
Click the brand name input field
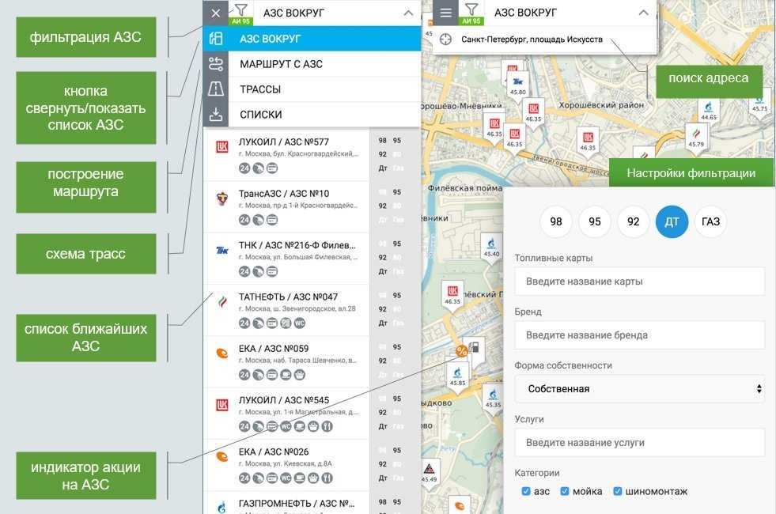[x=639, y=335]
